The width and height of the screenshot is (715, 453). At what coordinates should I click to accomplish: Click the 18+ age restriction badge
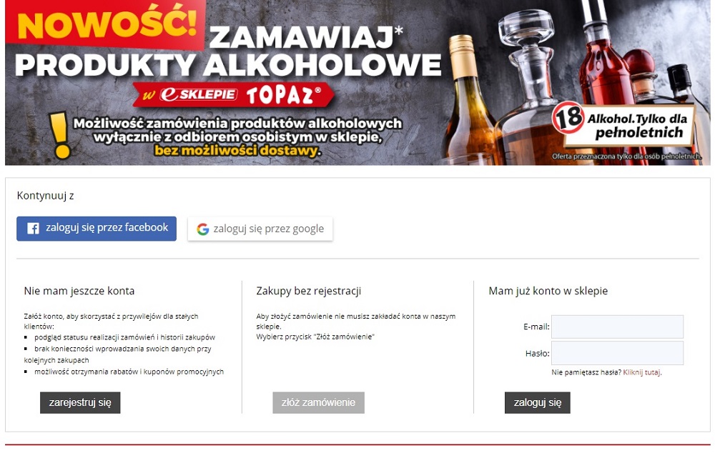pyautogui.click(x=568, y=119)
